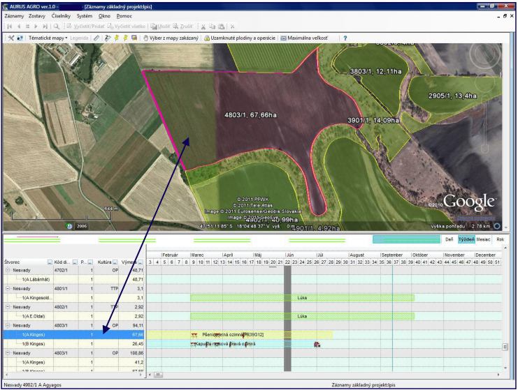Screen dimensions: 518x390
Task: Click the second yellow pin icon
Action: [x=125, y=38]
